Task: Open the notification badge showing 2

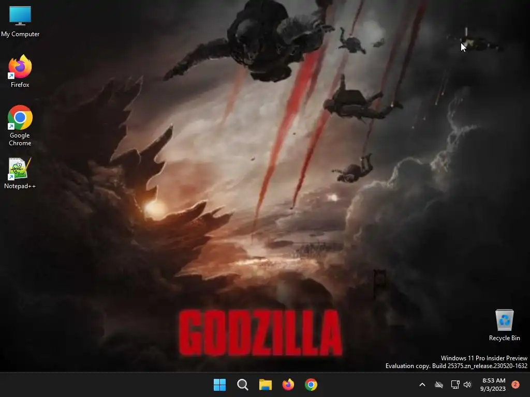Action: [x=516, y=385]
